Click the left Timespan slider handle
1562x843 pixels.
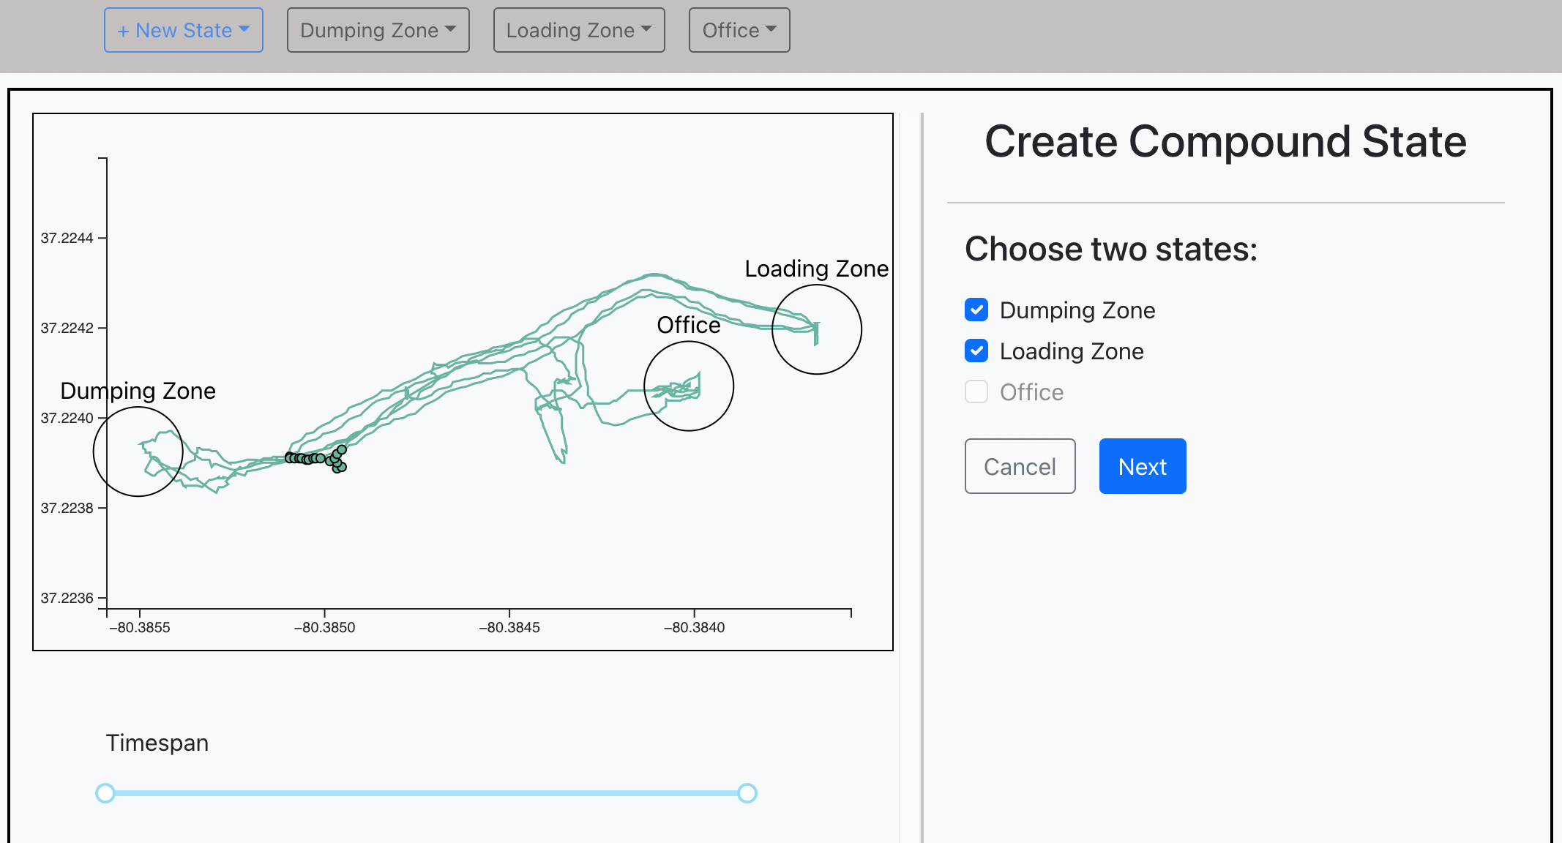[105, 793]
